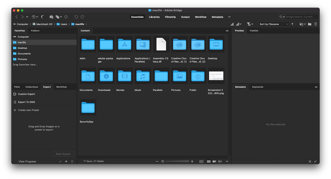Select the Return to Adobe Photoshop boomerang icon
Viewport: 331px width, 179px height.
tap(41, 17)
